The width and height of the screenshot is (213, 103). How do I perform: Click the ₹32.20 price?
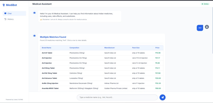(x=158, y=83)
